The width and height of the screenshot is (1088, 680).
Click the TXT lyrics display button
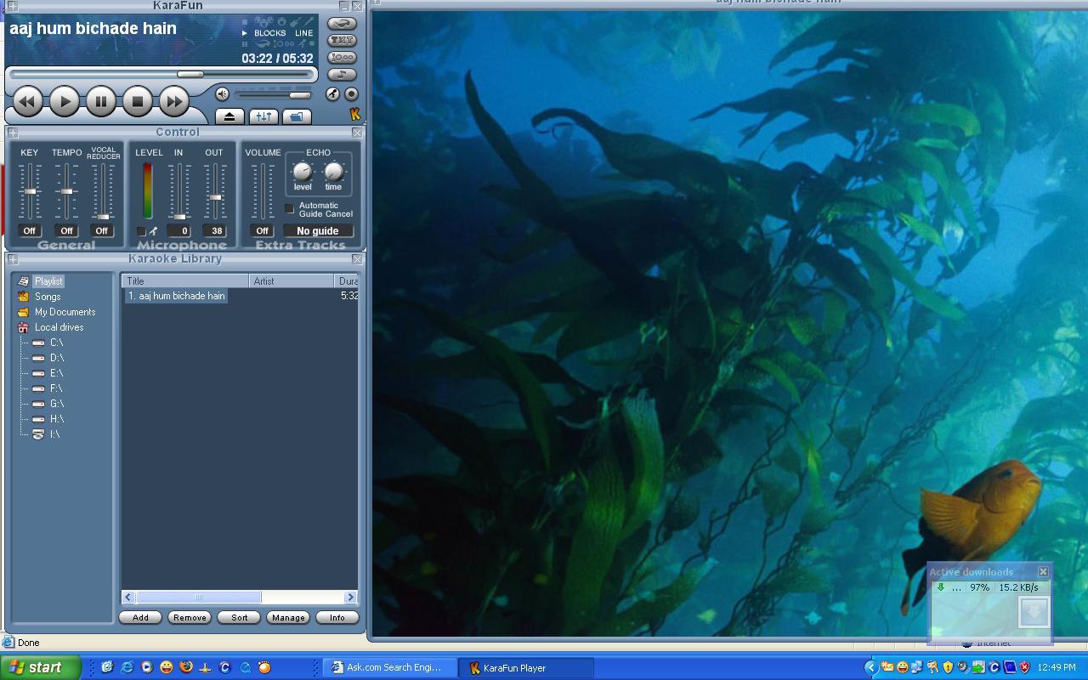pos(342,40)
